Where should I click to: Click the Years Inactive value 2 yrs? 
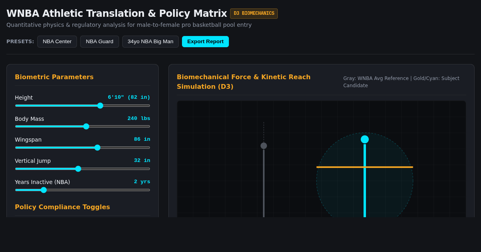(x=142, y=182)
